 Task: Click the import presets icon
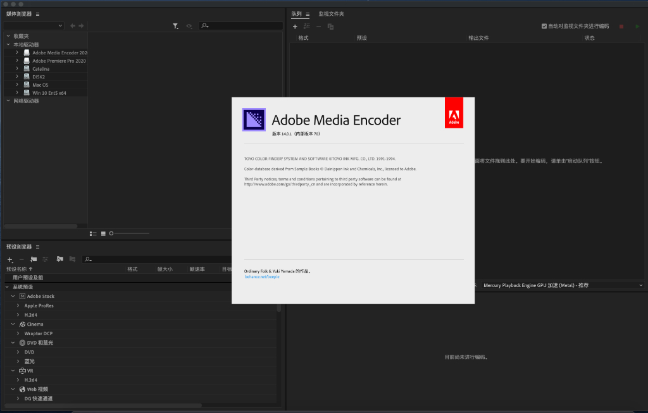coord(60,259)
